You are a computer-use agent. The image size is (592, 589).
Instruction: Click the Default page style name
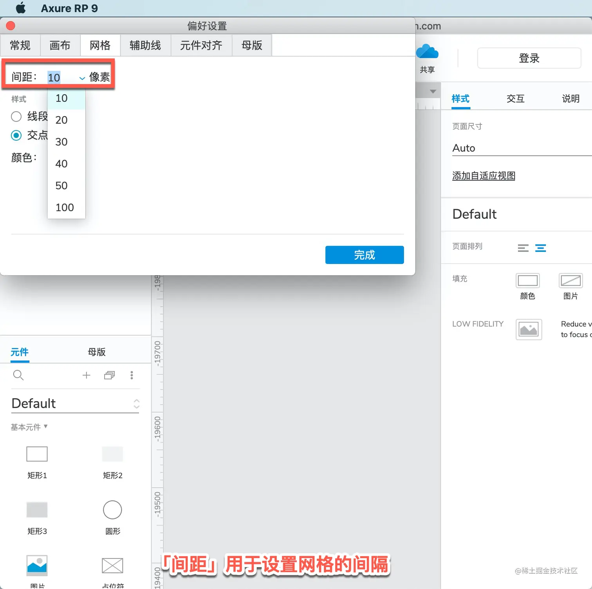[475, 214]
